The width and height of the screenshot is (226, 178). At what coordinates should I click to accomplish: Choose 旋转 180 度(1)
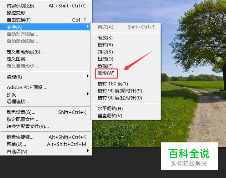coord(126,84)
